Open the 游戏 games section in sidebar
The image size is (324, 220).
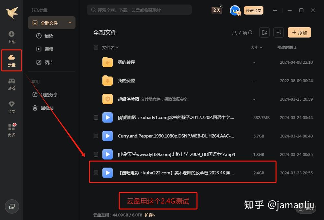tap(11, 83)
